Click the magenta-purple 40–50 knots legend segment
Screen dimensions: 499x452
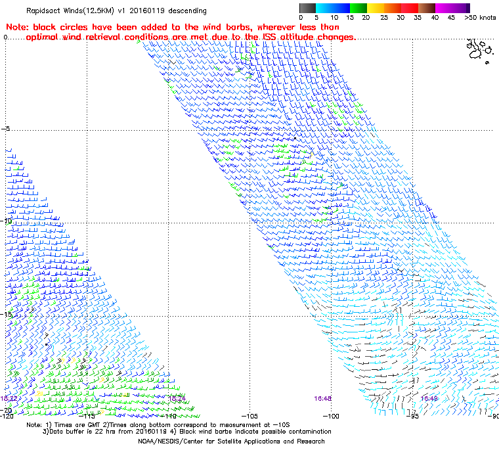(x=450, y=8)
